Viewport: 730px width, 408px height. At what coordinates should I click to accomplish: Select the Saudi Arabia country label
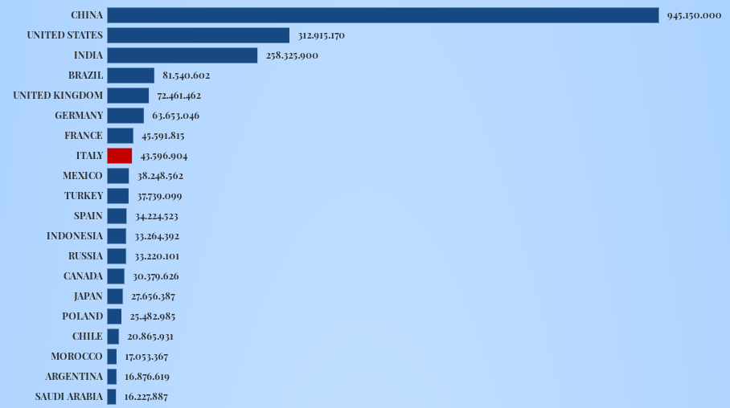click(x=69, y=397)
